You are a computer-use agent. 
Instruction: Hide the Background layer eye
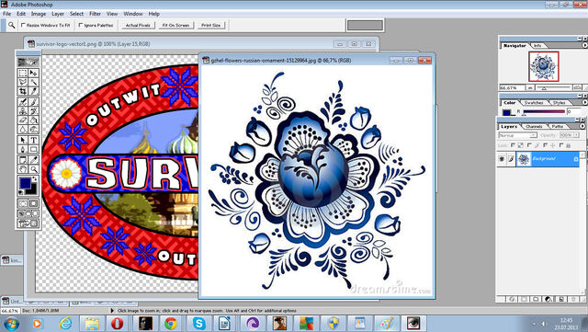tap(502, 159)
